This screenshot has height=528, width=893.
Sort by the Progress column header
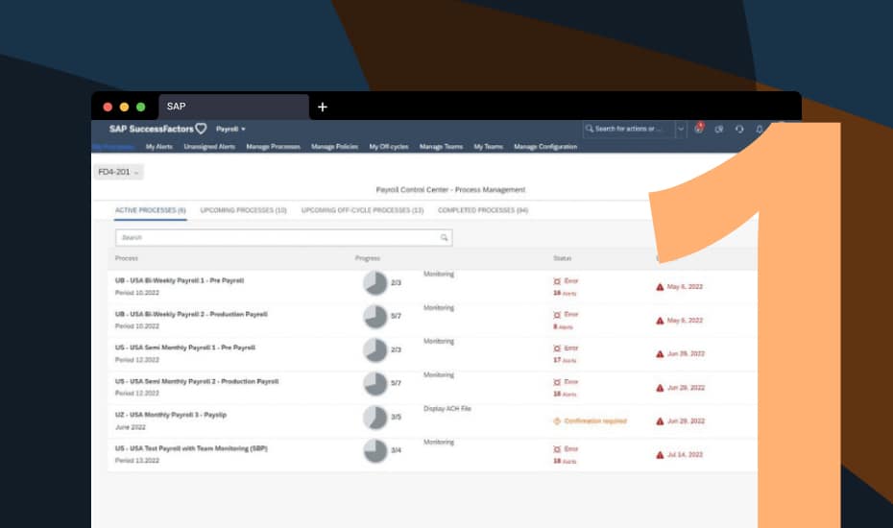pyautogui.click(x=368, y=258)
